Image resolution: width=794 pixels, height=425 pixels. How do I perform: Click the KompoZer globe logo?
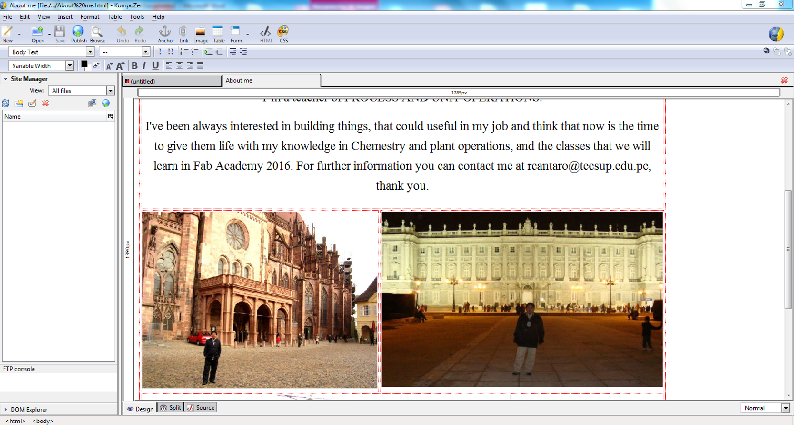[776, 34]
